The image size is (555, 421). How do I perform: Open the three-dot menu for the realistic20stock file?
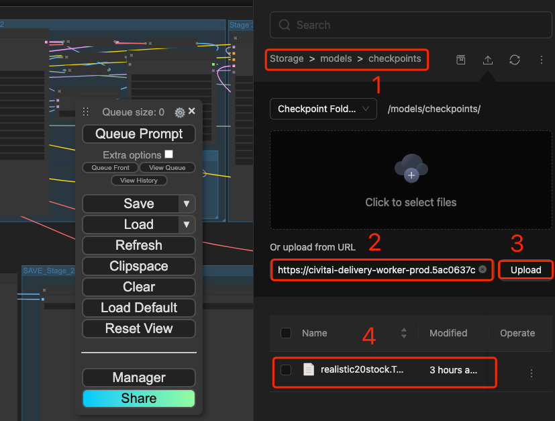tap(532, 373)
